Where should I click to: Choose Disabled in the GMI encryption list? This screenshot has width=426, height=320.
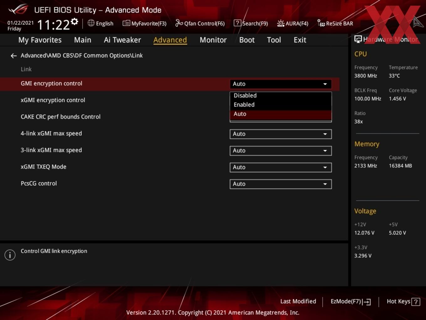click(x=281, y=96)
